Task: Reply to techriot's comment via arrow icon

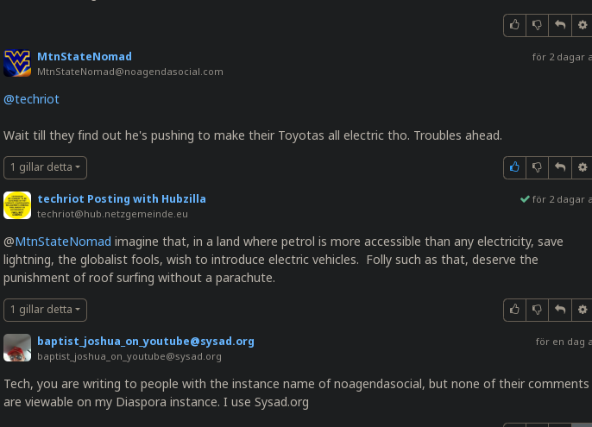Action: click(560, 310)
